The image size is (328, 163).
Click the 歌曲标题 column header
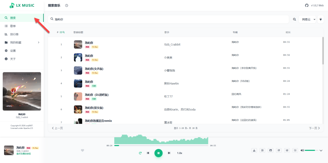click(78, 32)
